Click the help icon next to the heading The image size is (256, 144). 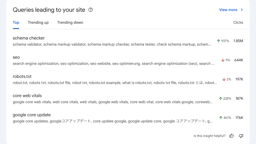tap(90, 10)
